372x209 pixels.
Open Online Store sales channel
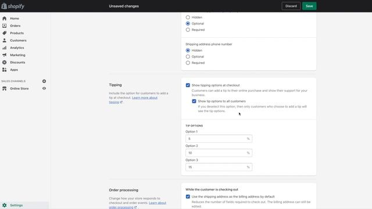(x=19, y=88)
